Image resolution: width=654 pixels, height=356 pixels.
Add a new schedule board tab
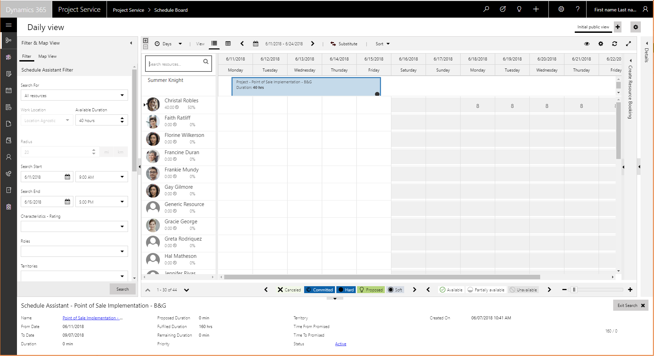(618, 27)
